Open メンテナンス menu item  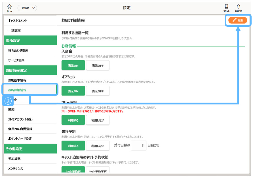(30, 168)
